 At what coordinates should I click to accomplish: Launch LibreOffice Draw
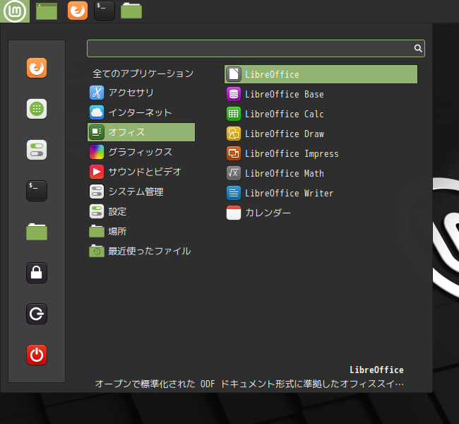[x=321, y=134]
